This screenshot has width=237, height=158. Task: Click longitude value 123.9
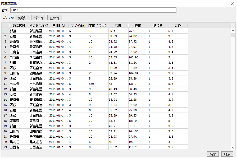[138, 121]
